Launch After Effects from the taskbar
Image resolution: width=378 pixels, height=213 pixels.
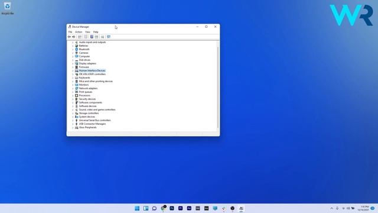click(189, 208)
